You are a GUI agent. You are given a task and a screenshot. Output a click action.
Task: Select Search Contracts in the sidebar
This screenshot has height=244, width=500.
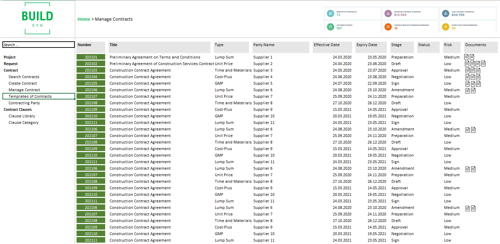pyautogui.click(x=24, y=77)
